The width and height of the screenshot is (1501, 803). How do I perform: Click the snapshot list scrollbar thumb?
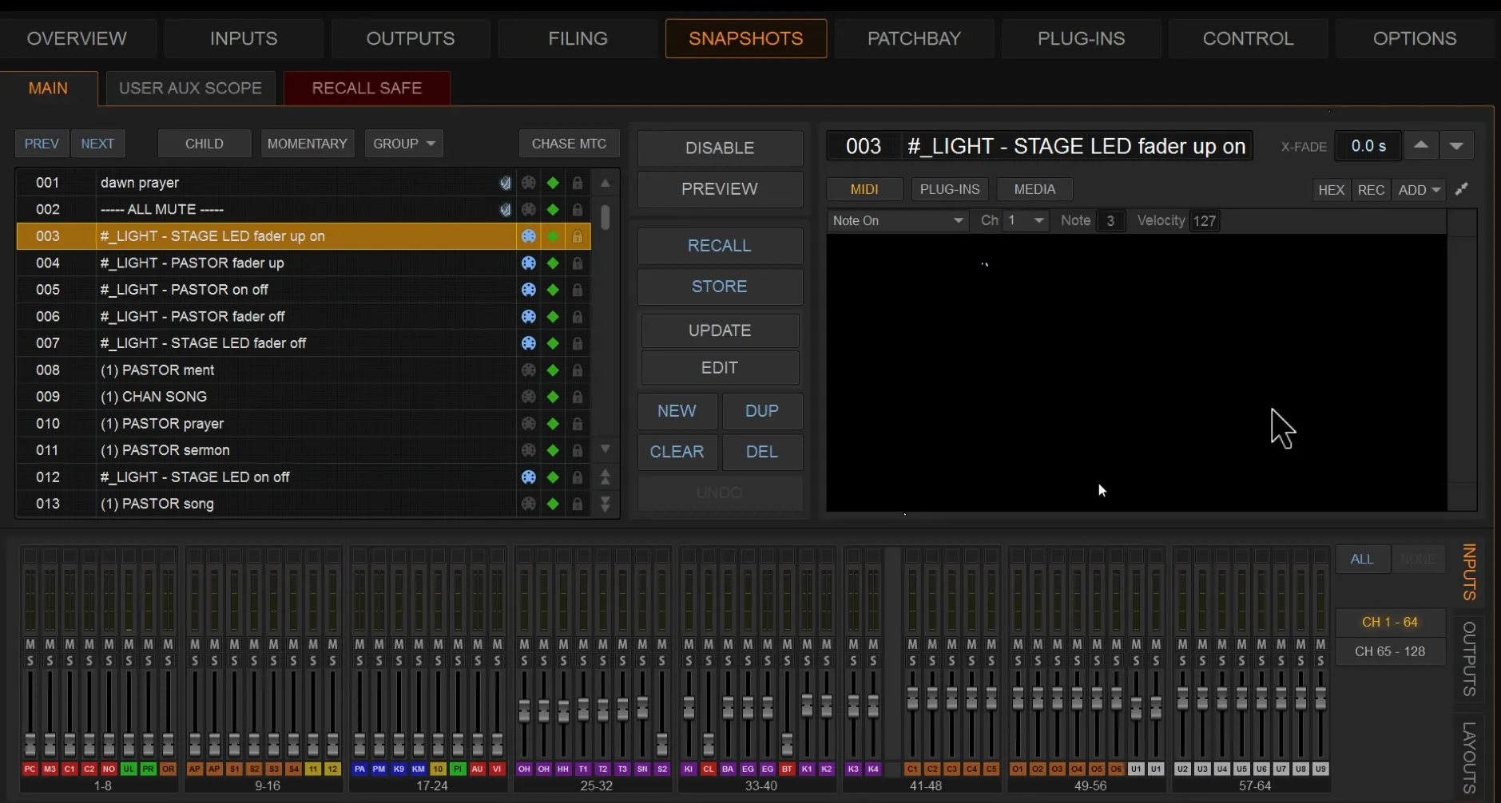coord(606,217)
